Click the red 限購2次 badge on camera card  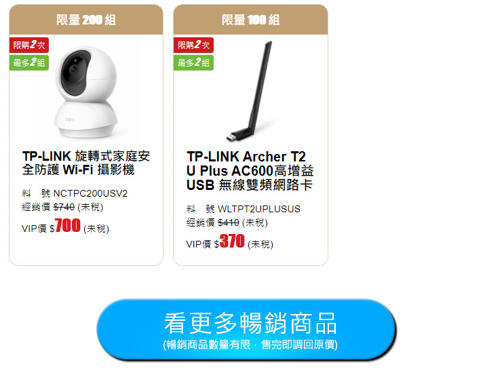[29, 45]
